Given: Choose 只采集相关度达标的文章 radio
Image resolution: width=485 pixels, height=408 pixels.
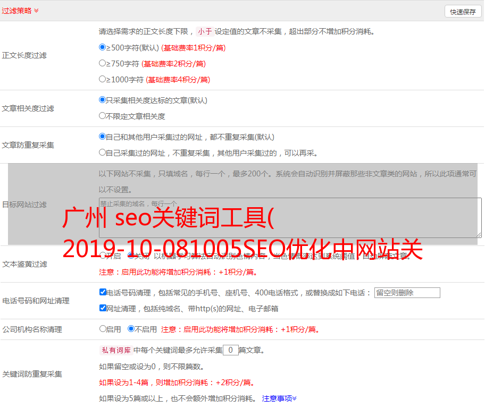Looking at the screenshot, I should tap(102, 99).
